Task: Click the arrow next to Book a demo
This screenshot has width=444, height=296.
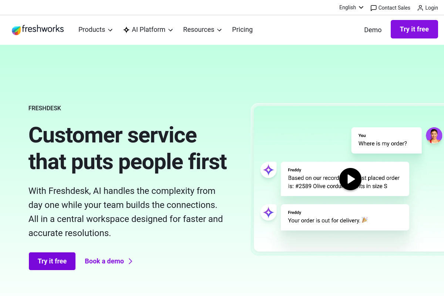Action: tap(130, 261)
